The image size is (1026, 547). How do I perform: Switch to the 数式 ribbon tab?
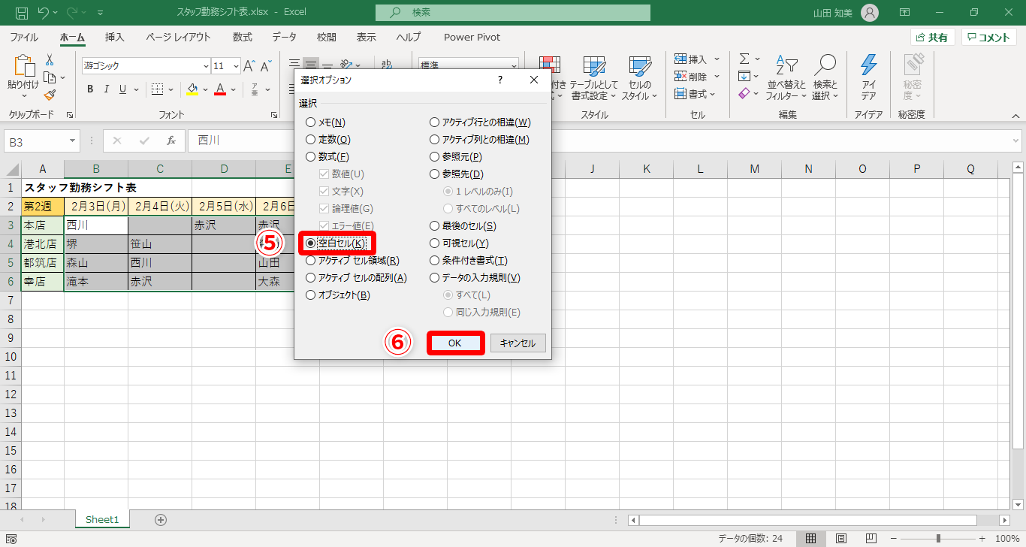(x=243, y=37)
